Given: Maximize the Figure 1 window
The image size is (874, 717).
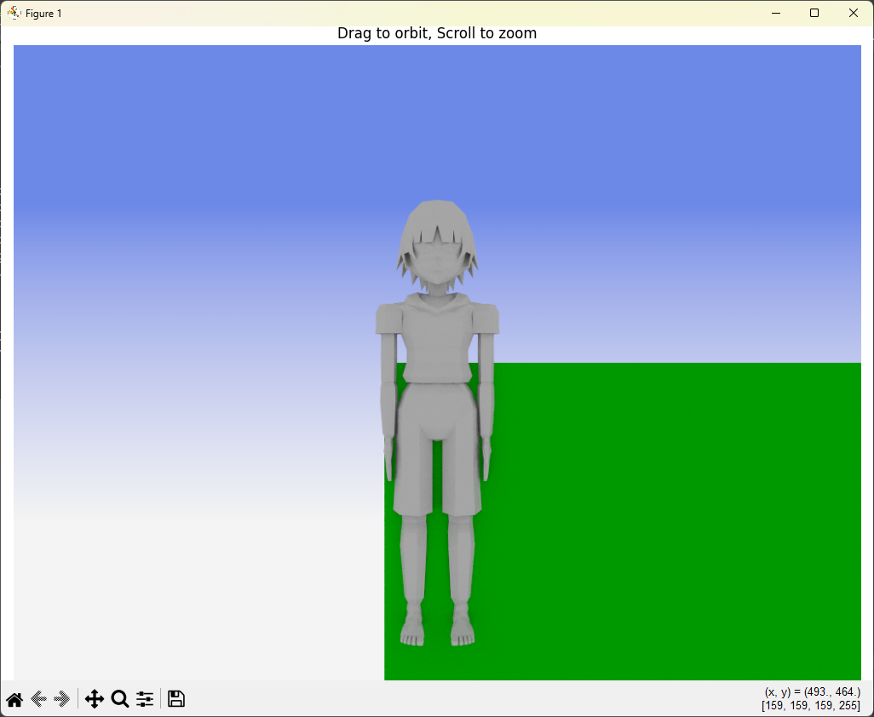Looking at the screenshot, I should pos(814,13).
